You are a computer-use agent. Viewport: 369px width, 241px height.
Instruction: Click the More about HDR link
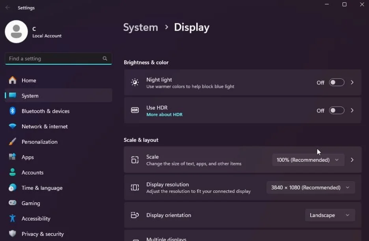164,115
